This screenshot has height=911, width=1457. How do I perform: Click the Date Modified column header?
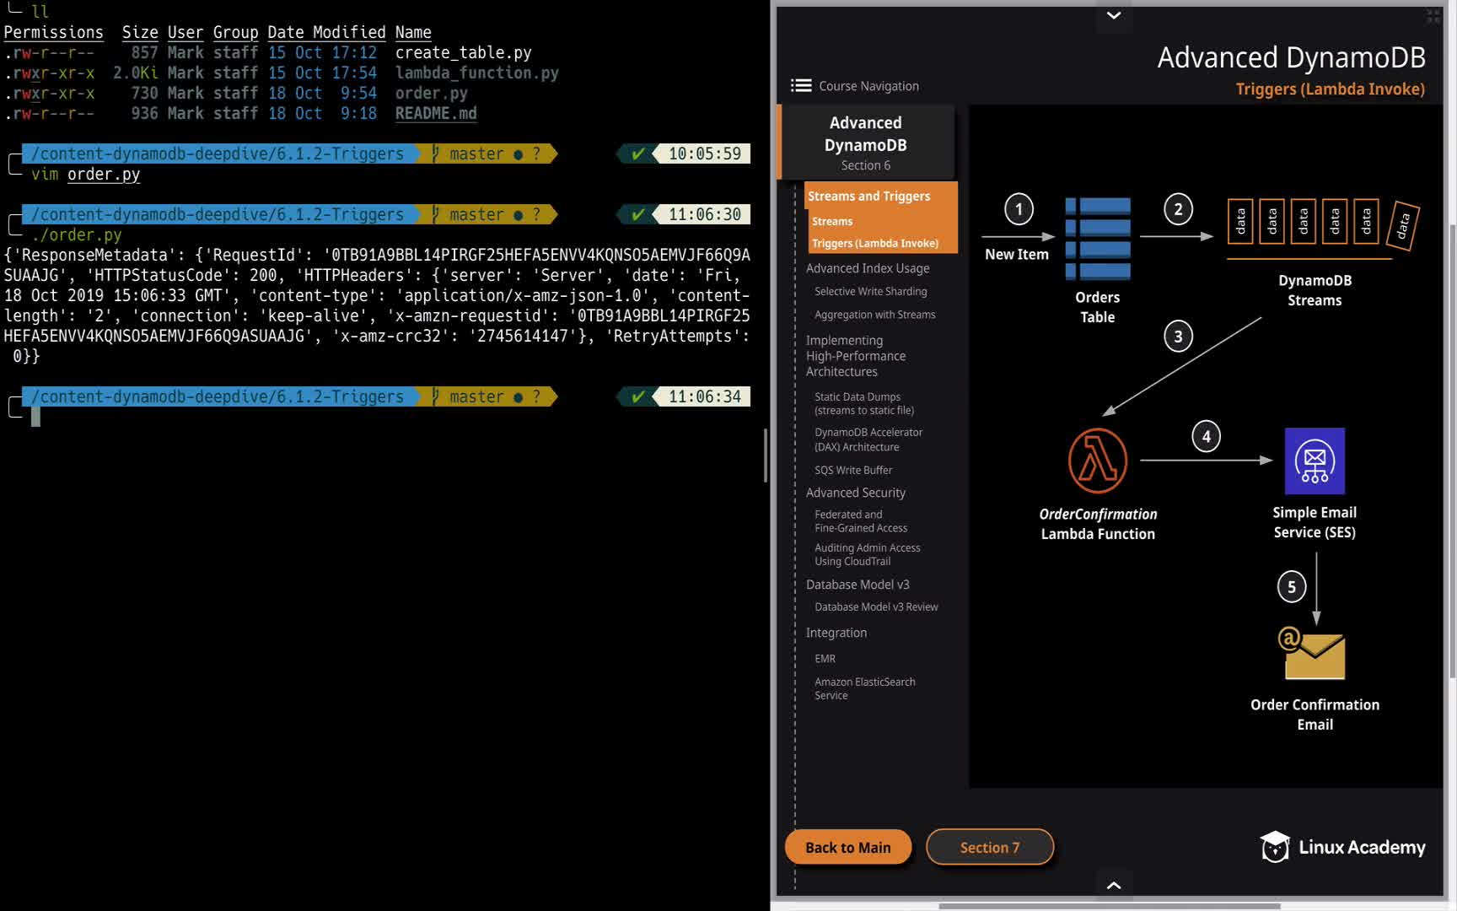tap(326, 32)
